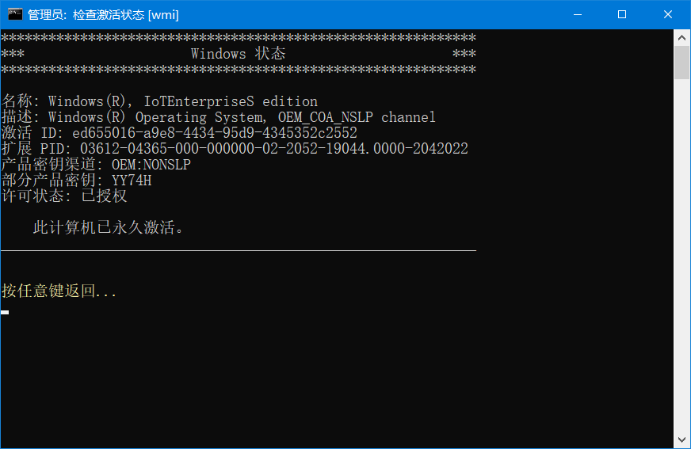
Task: Minimize the activation status console window
Action: [579, 14]
